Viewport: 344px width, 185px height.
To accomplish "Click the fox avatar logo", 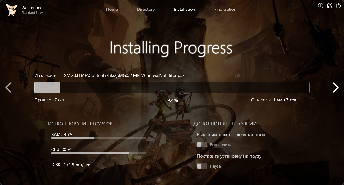I will (11, 10).
